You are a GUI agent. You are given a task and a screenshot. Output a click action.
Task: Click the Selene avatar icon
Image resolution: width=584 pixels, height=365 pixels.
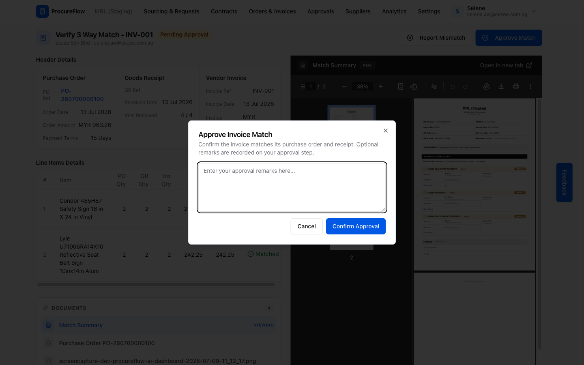(x=457, y=11)
